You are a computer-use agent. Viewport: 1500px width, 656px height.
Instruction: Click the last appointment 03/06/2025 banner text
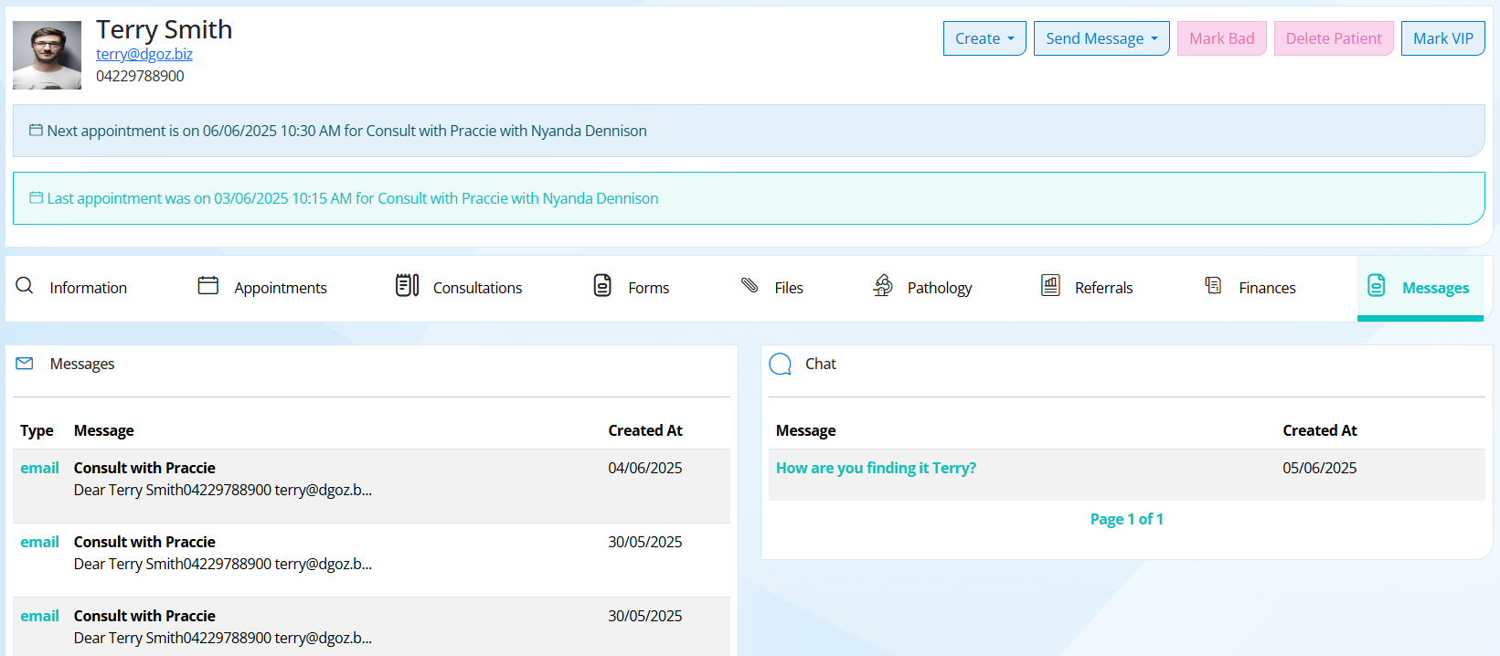pos(352,198)
